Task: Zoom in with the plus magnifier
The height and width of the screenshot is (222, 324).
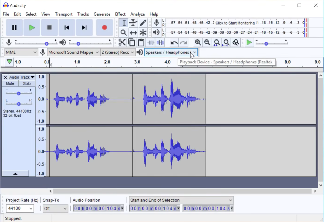Action: [x=198, y=42]
